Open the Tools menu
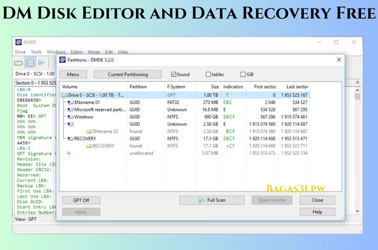The width and height of the screenshot is (378, 250). (x=36, y=52)
